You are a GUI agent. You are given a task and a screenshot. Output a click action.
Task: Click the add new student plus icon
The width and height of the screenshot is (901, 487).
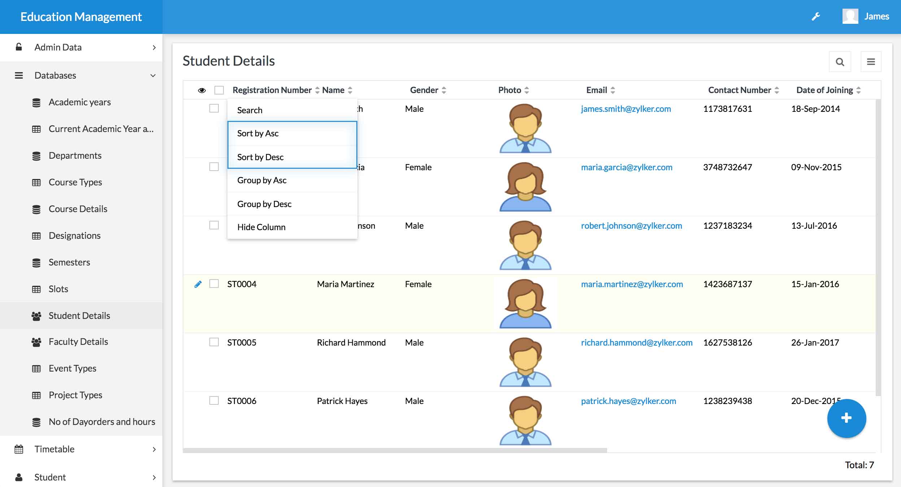tap(846, 418)
